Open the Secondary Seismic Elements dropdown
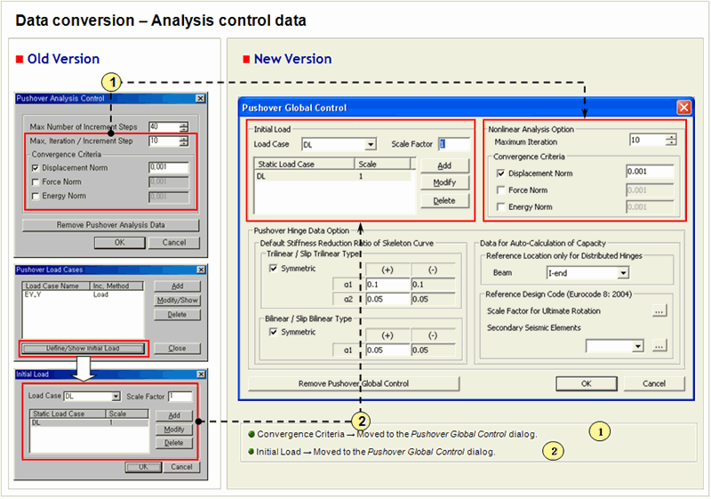The height and width of the screenshot is (499, 711). pyautogui.click(x=637, y=346)
